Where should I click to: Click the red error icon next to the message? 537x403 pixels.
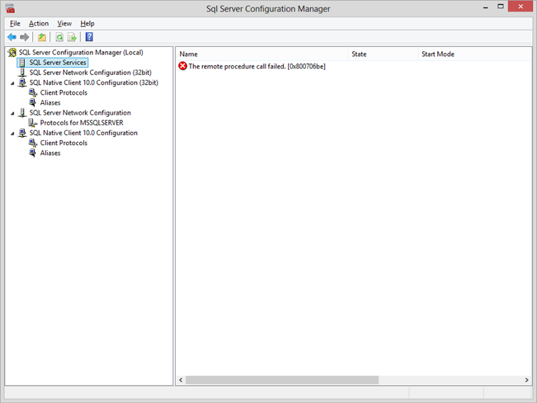click(182, 65)
